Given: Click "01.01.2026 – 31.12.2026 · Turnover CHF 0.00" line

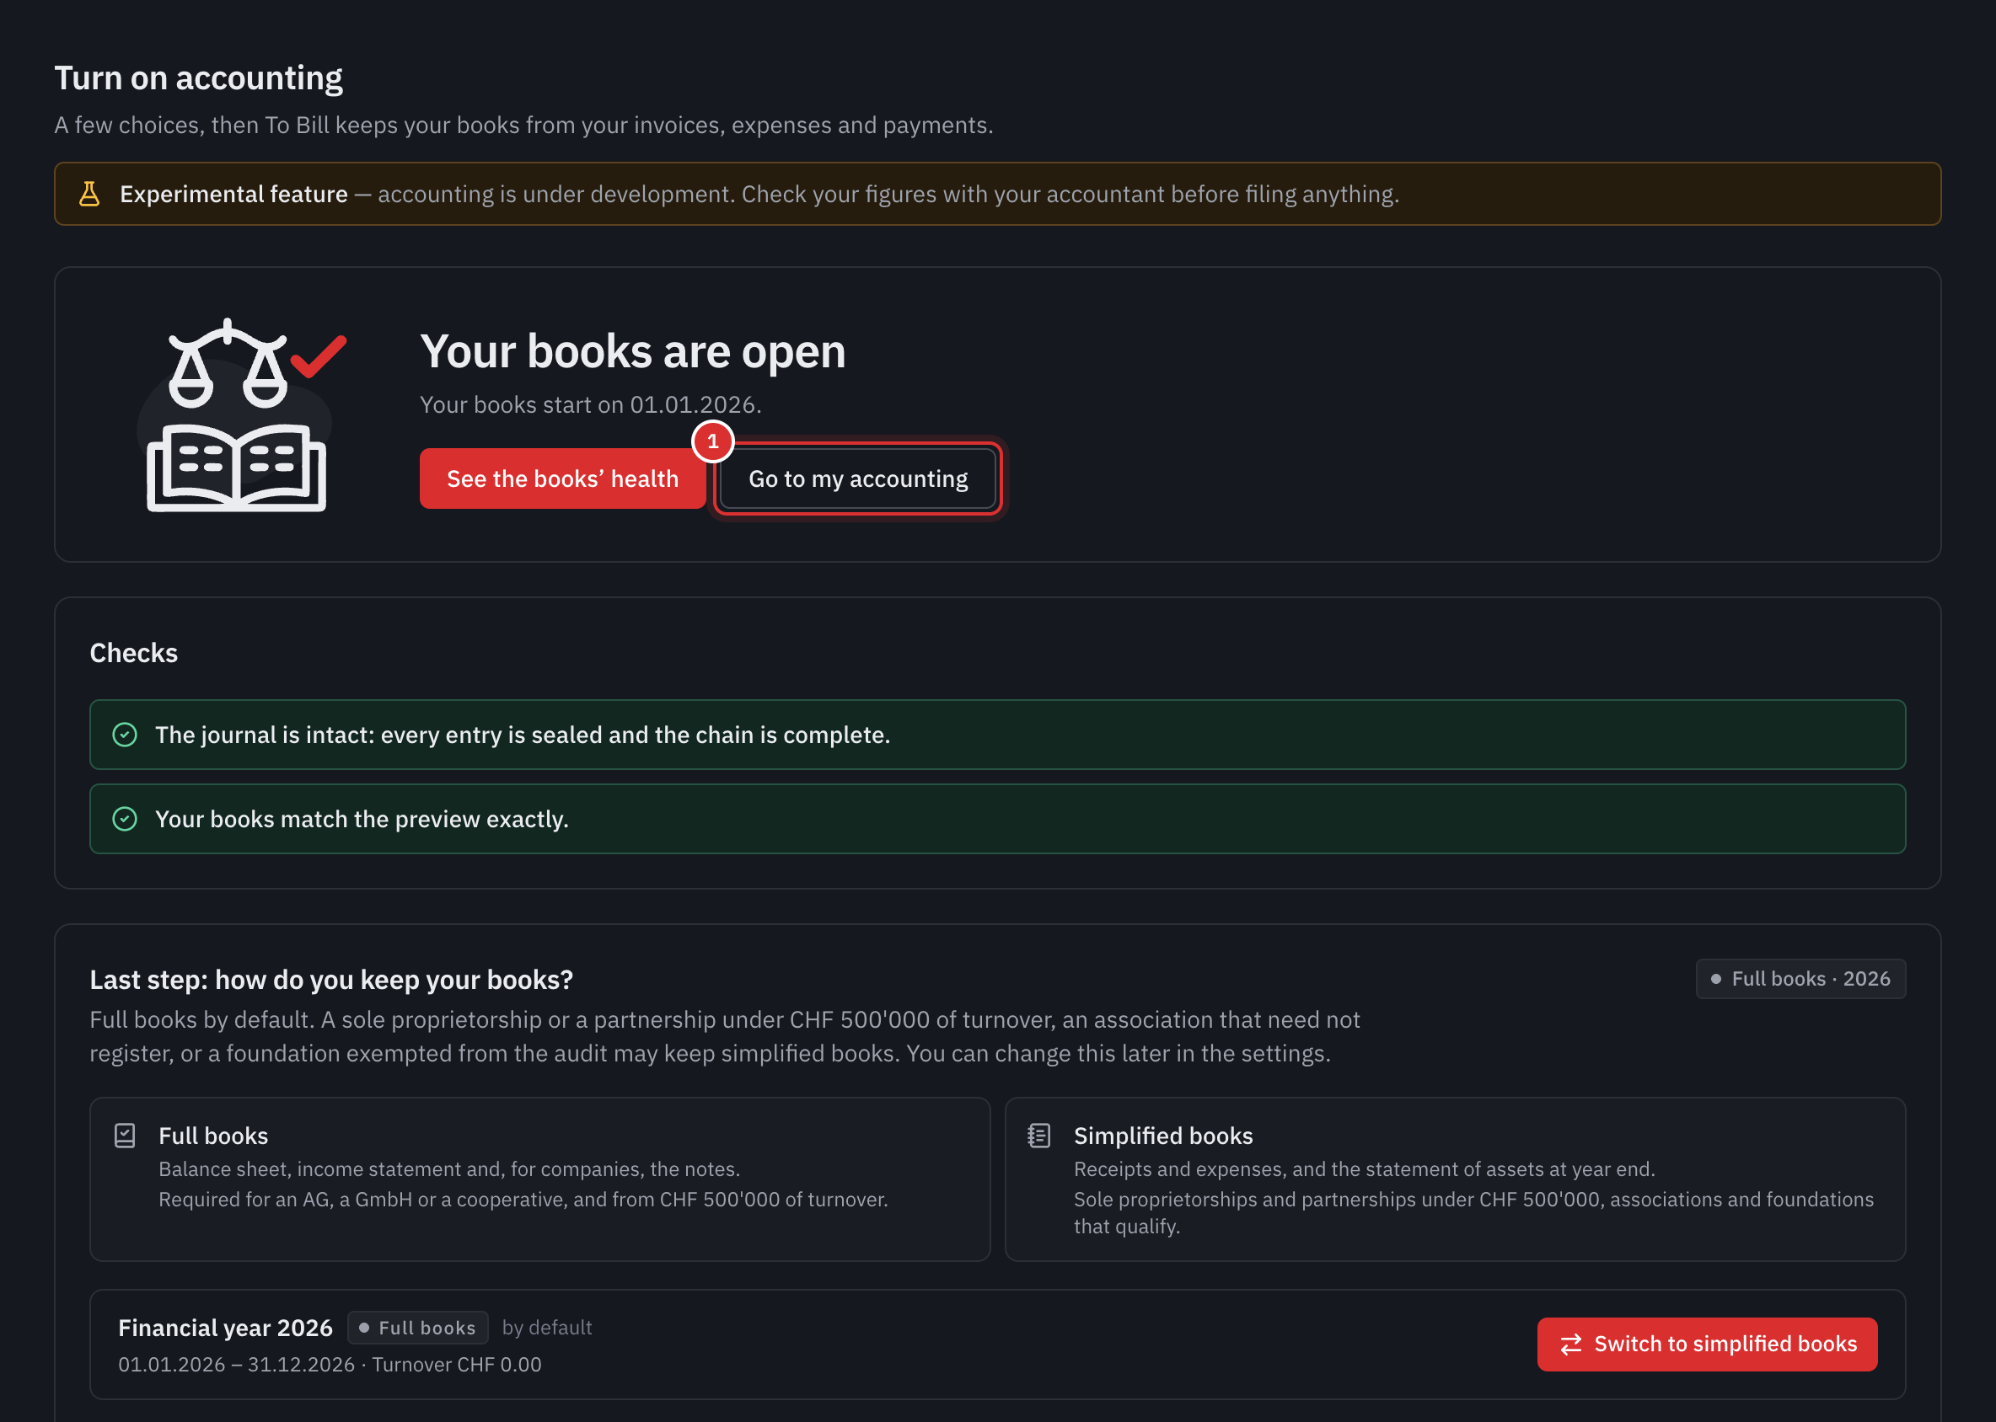Looking at the screenshot, I should point(330,1365).
